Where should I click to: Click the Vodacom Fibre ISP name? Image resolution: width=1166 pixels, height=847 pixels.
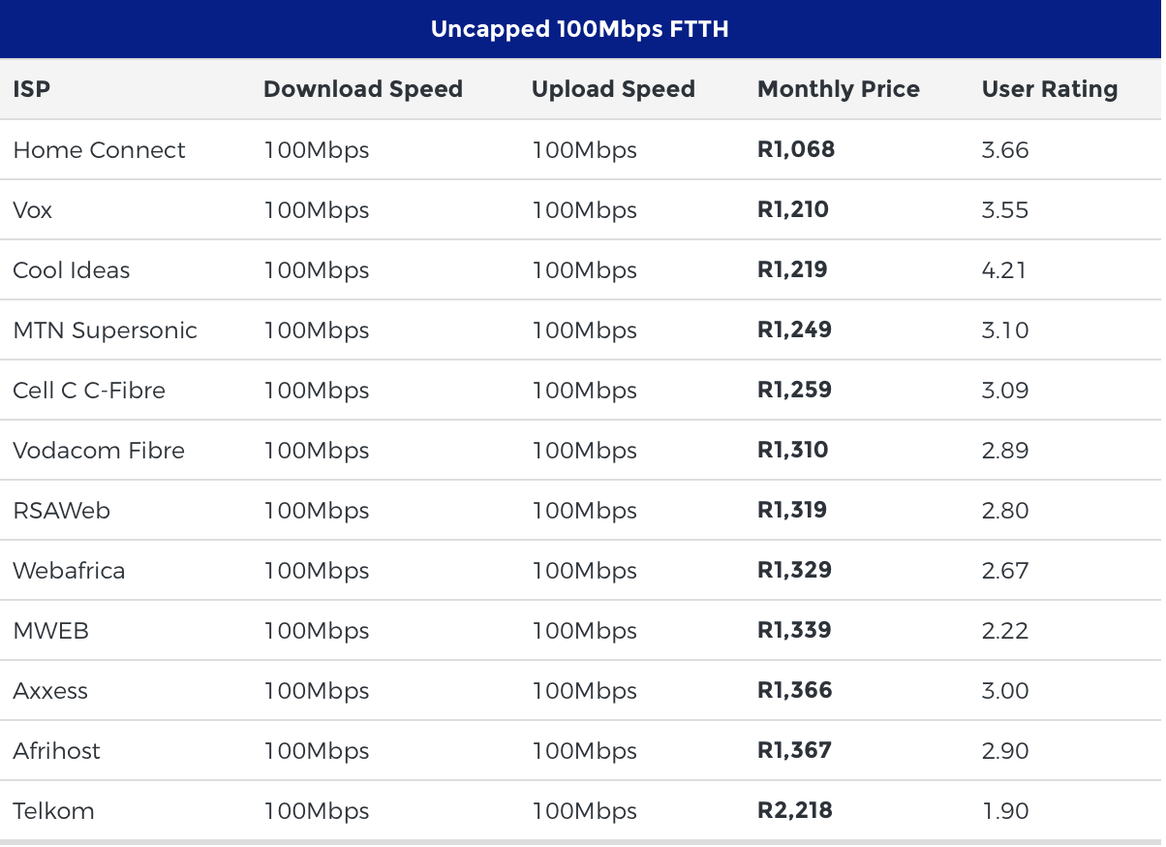pos(99,451)
